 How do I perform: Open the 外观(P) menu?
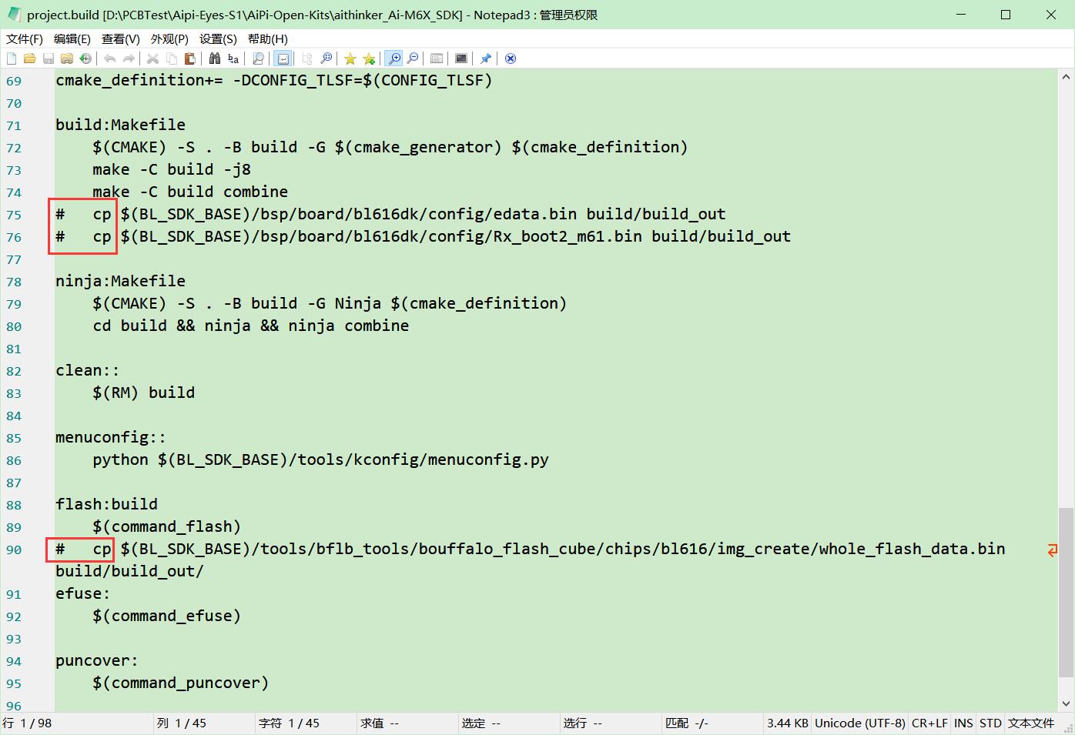[x=169, y=38]
